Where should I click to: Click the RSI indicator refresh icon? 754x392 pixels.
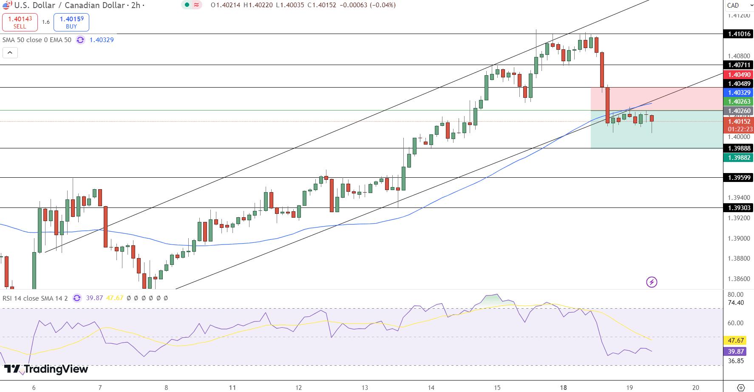77,298
